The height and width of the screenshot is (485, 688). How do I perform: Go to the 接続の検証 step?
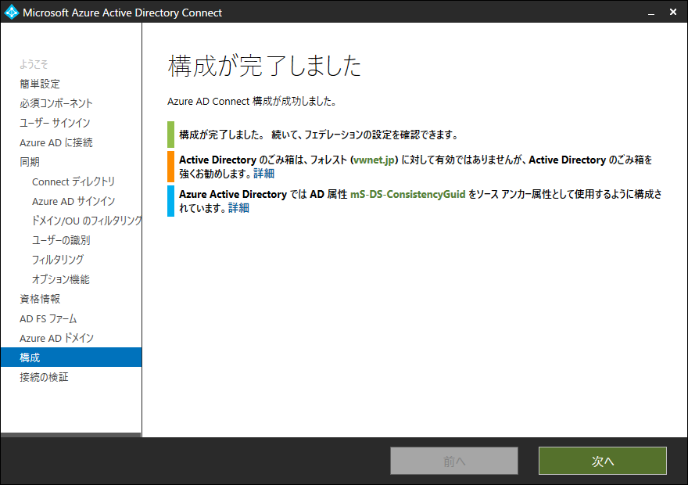pyautogui.click(x=44, y=377)
